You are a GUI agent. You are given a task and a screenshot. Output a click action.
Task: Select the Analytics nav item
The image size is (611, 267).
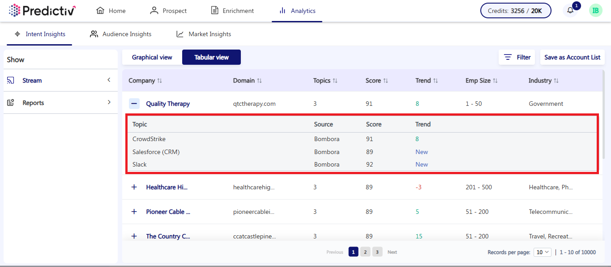coord(297,11)
